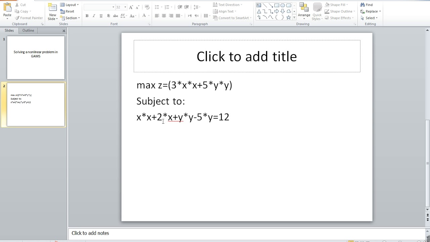
Task: Open the font size dropdown
Action: coord(125,7)
